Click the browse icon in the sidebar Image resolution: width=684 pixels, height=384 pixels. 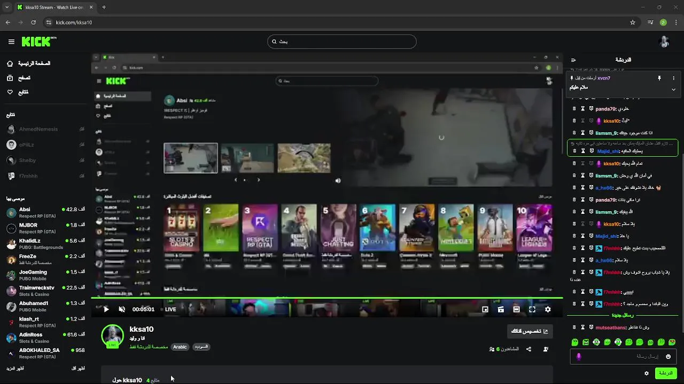pyautogui.click(x=10, y=78)
